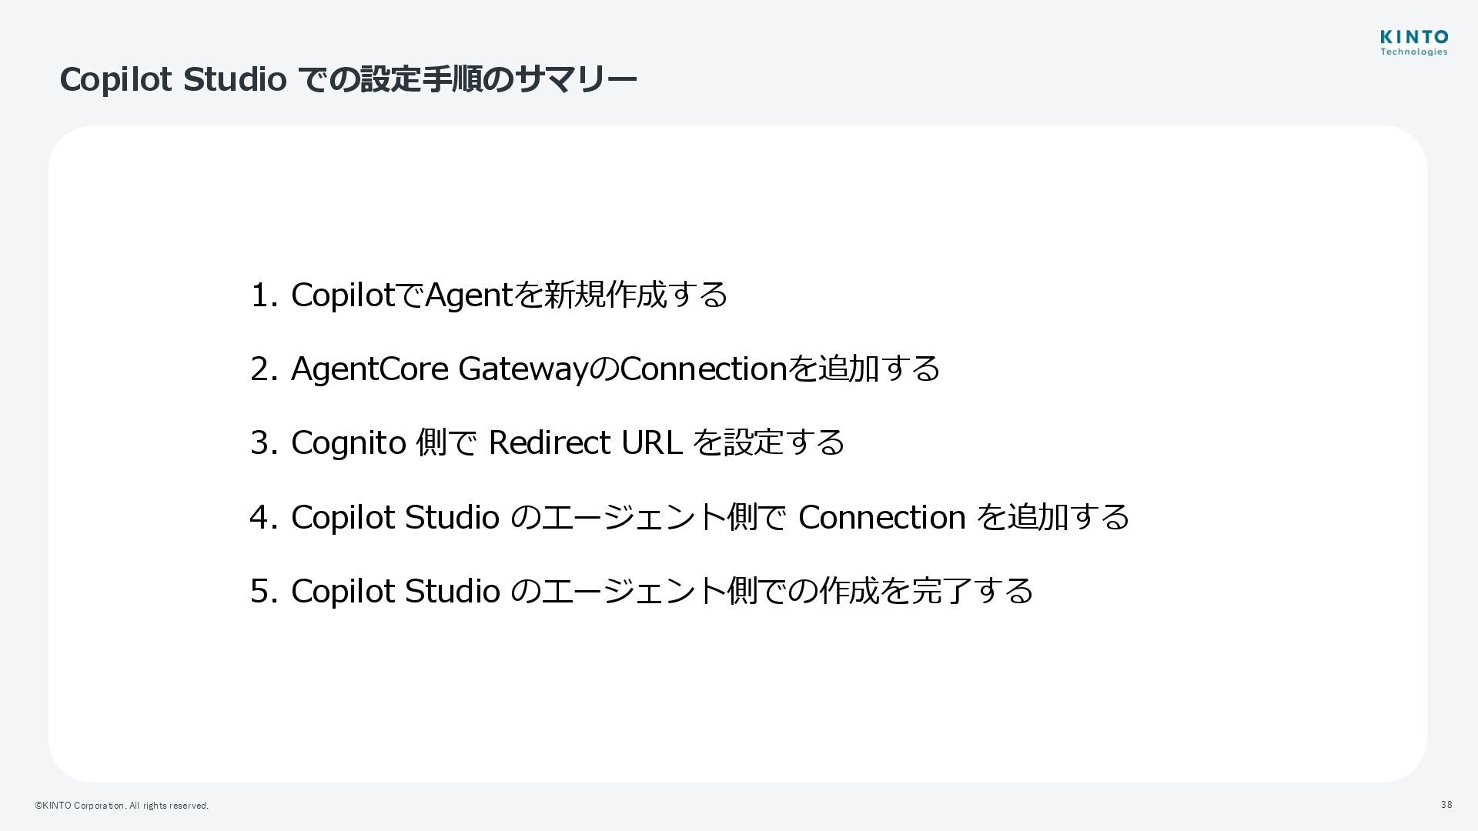Click the number '3.' list marker
Screen dimensions: 1478x831
point(263,443)
